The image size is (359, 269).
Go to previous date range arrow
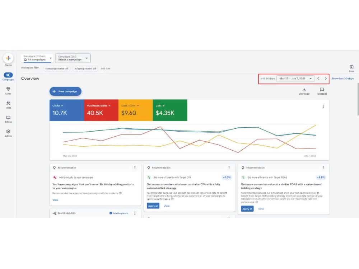pos(318,79)
